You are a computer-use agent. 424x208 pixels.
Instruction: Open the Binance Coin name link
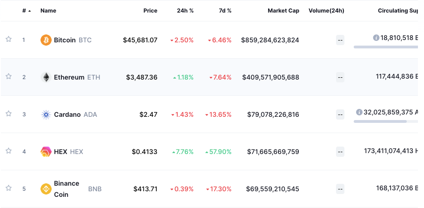pos(67,189)
